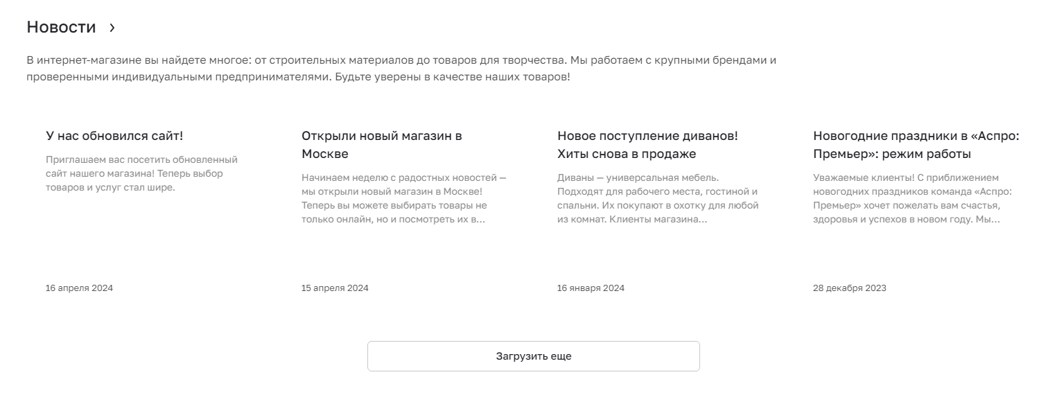Open article 'У нас обновился сайт!'

coord(114,136)
